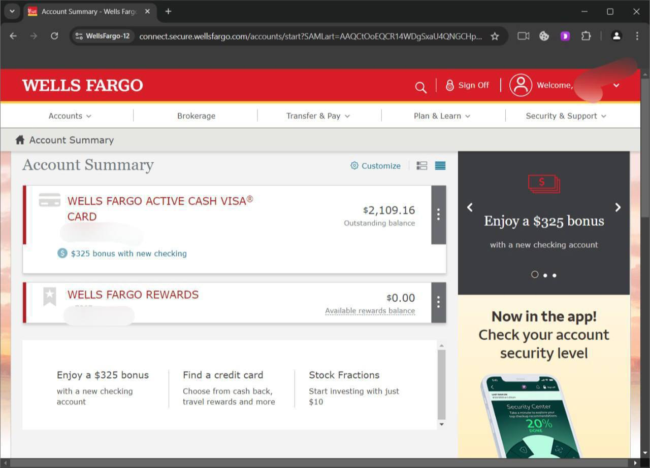Select the first carousel dot indicator

535,274
